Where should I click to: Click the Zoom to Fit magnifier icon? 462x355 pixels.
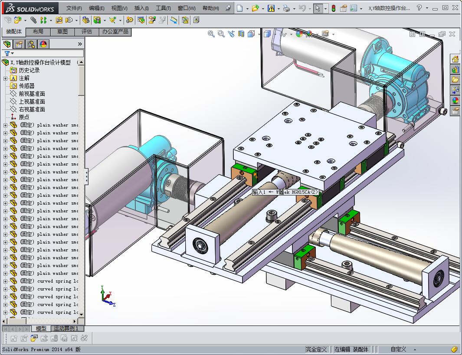click(211, 34)
